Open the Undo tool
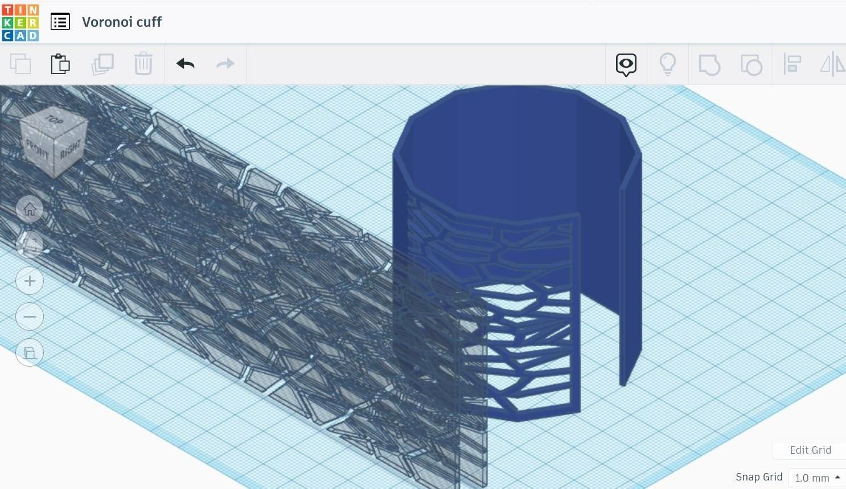 (x=185, y=64)
